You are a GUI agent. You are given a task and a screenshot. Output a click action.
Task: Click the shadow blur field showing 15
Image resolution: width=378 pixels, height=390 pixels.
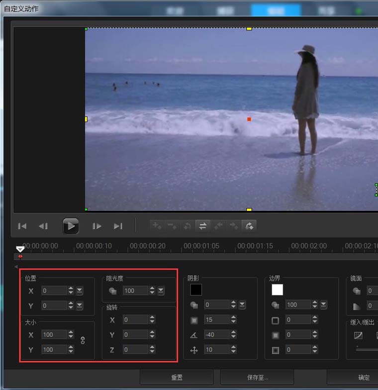pyautogui.click(x=217, y=319)
